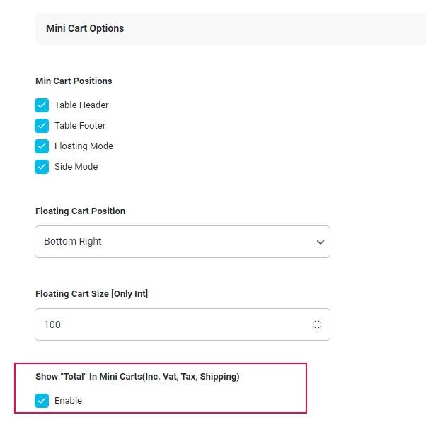Screen dimensions: 426x422
Task: Toggle the Table Footer checkbox
Action: pyautogui.click(x=42, y=126)
